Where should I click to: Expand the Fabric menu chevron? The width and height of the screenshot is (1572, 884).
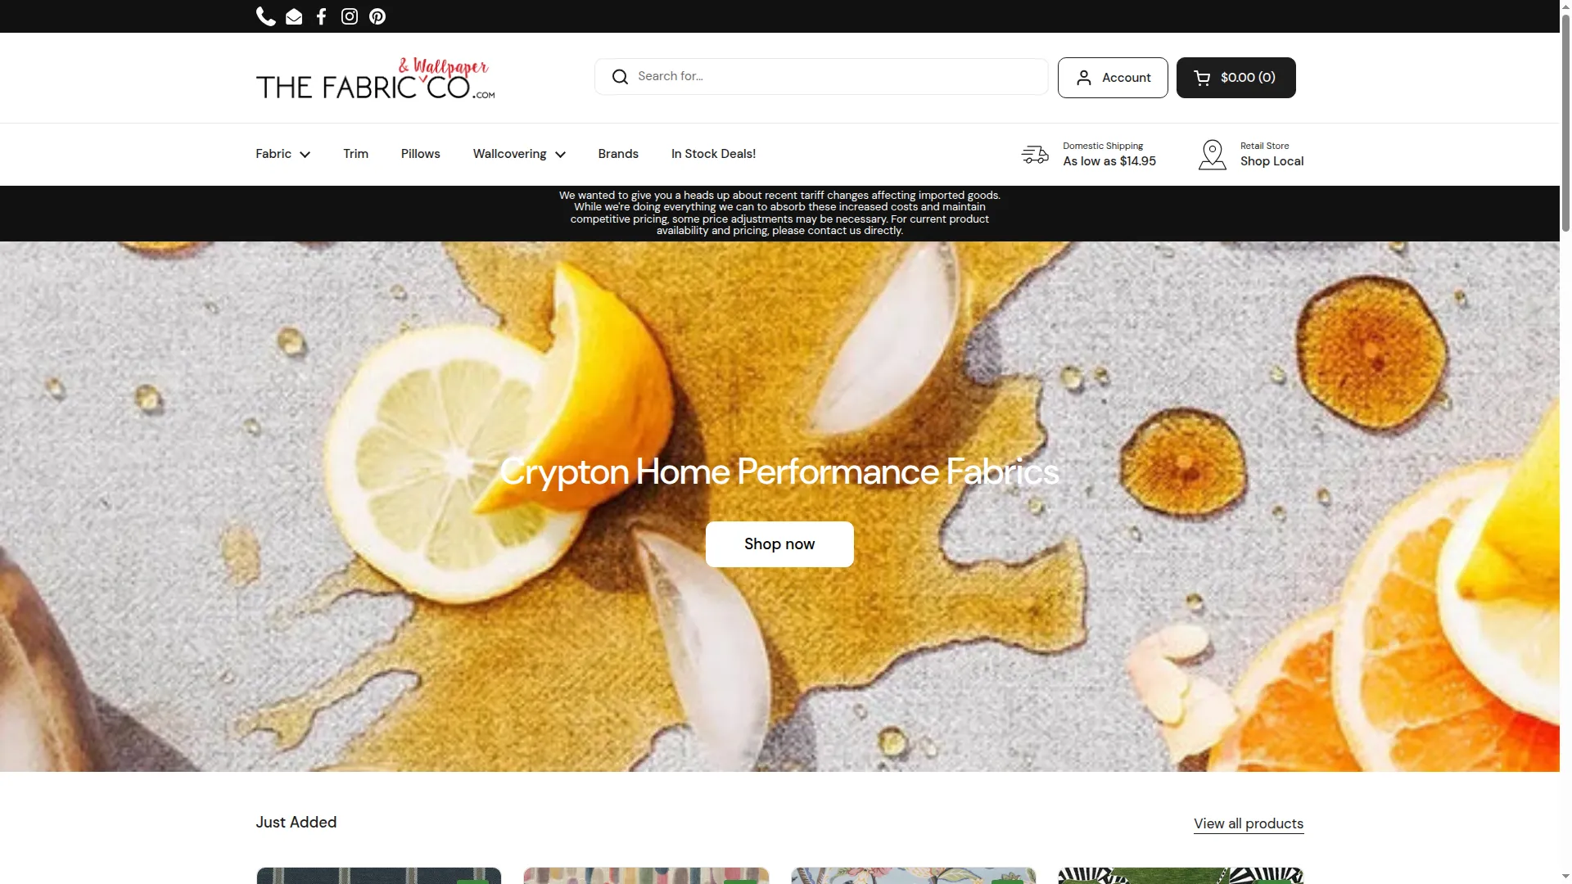(305, 155)
